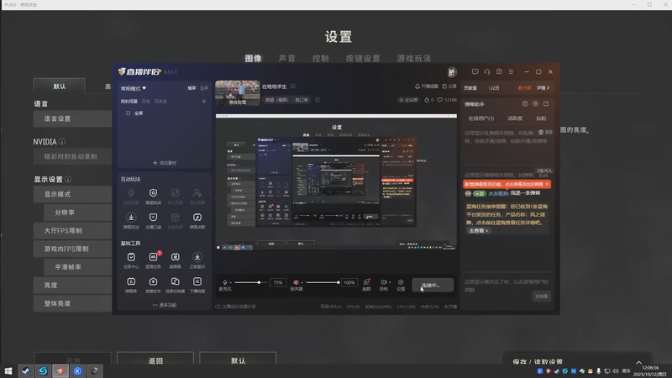The image size is (672, 378).
Task: Switch to 横屏 landscape mode
Action: point(192,88)
